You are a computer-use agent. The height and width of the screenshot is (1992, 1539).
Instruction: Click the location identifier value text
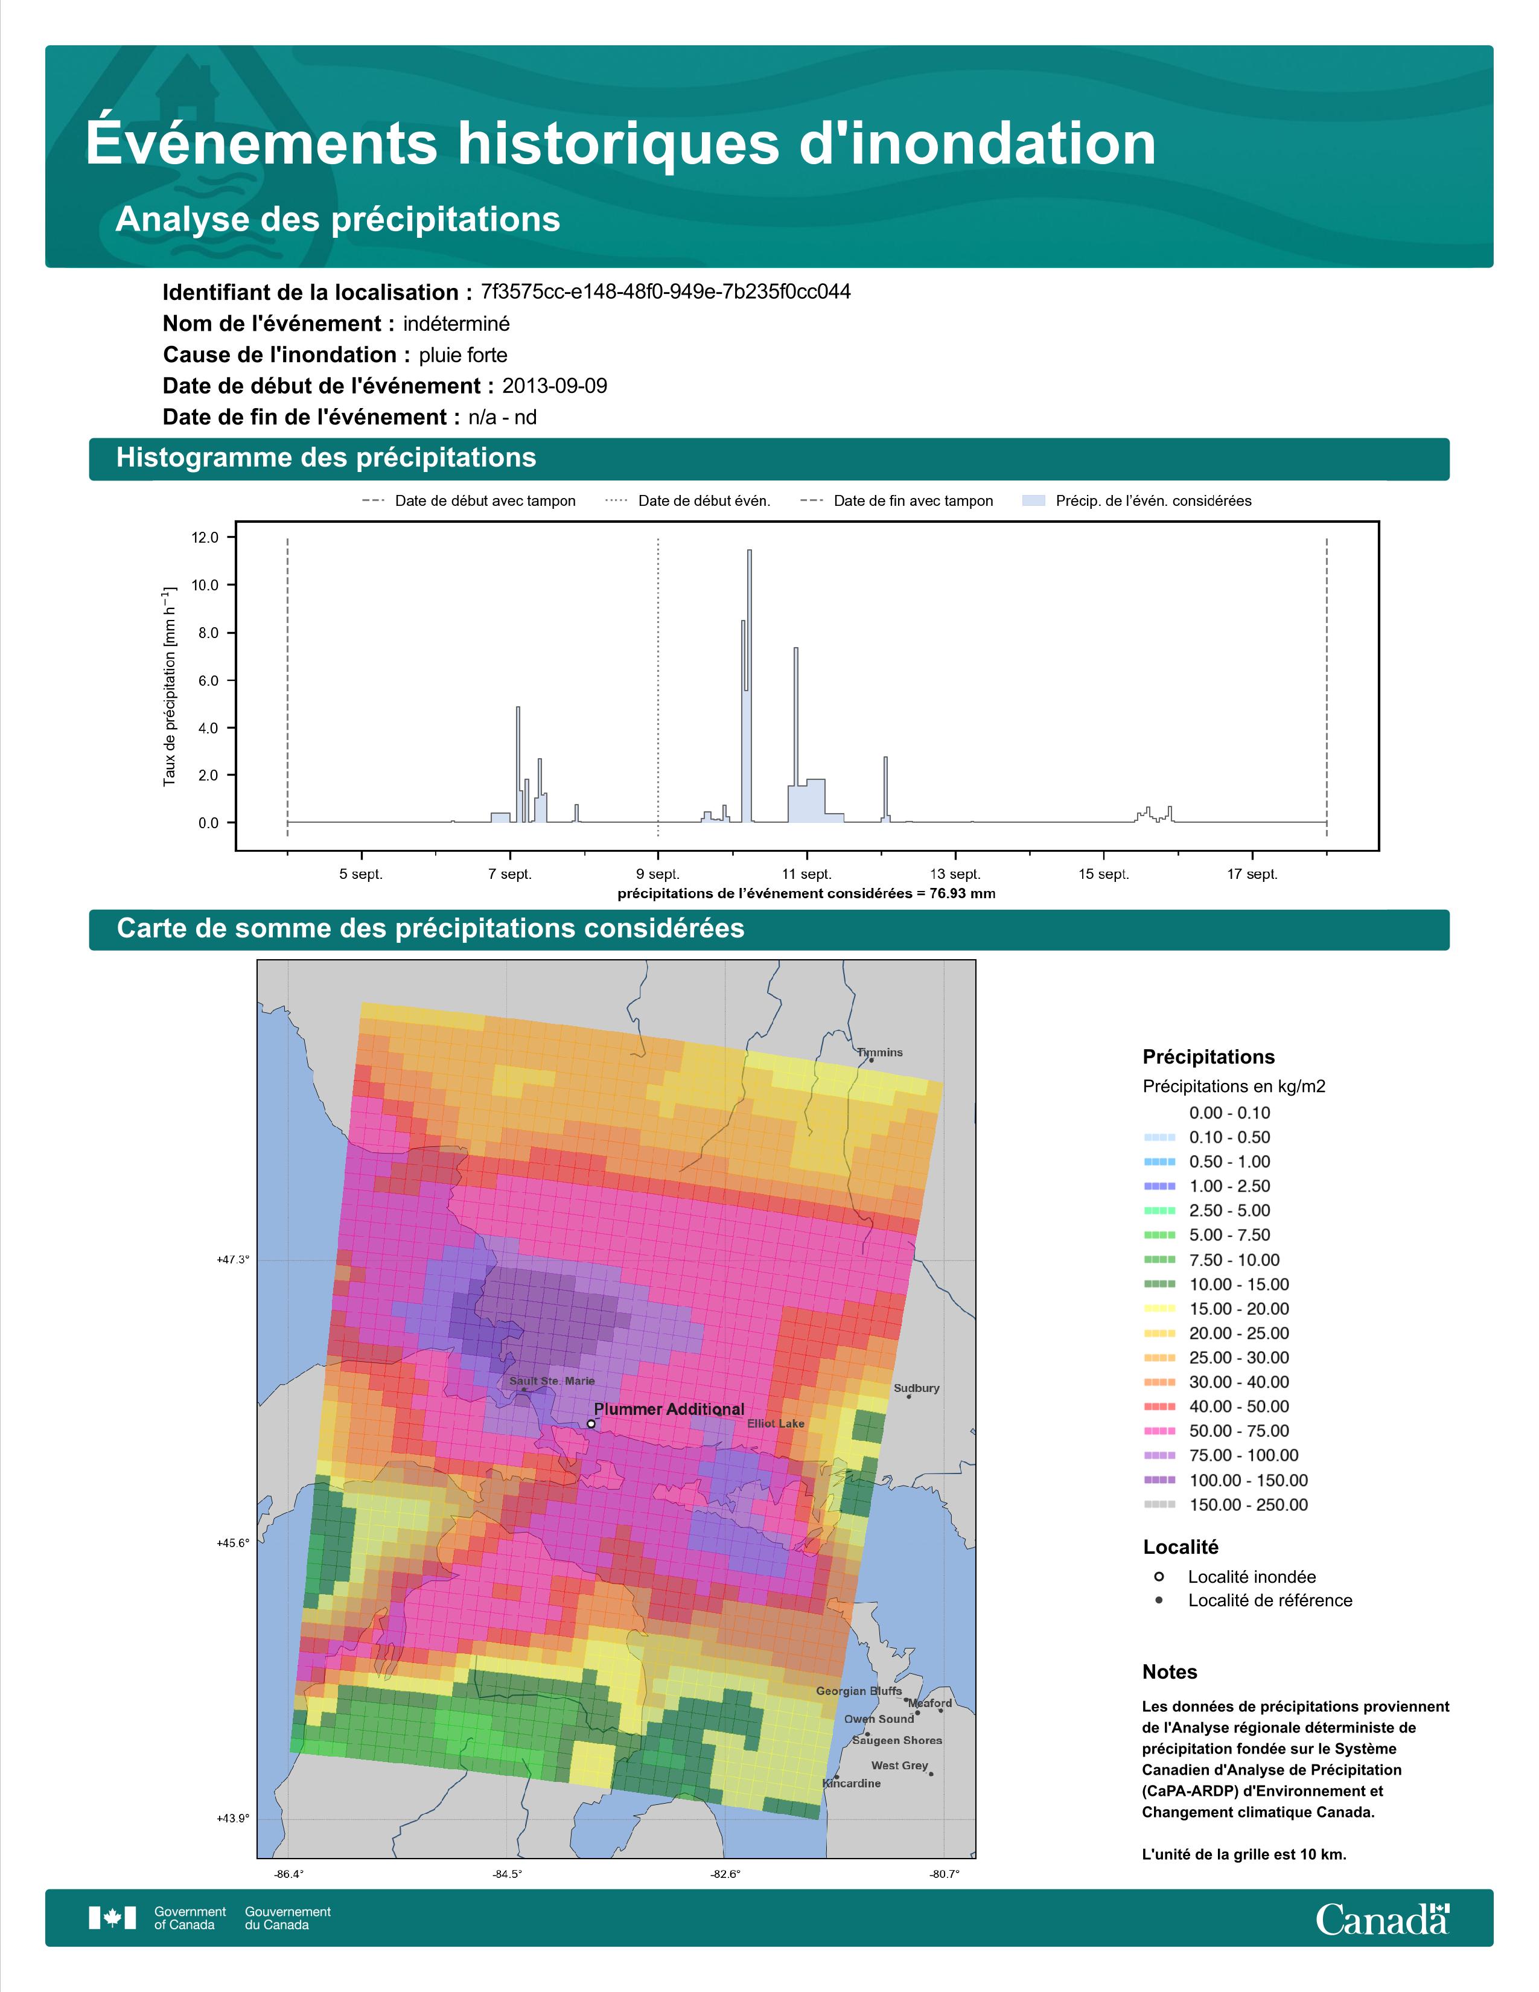(x=666, y=292)
